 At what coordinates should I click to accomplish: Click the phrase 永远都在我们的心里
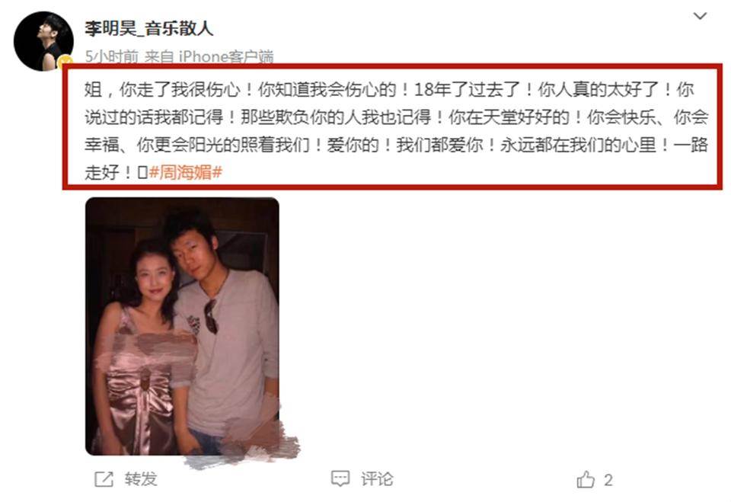[578, 145]
